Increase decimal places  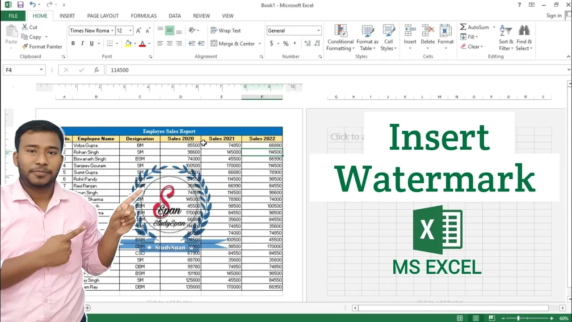tap(307, 43)
